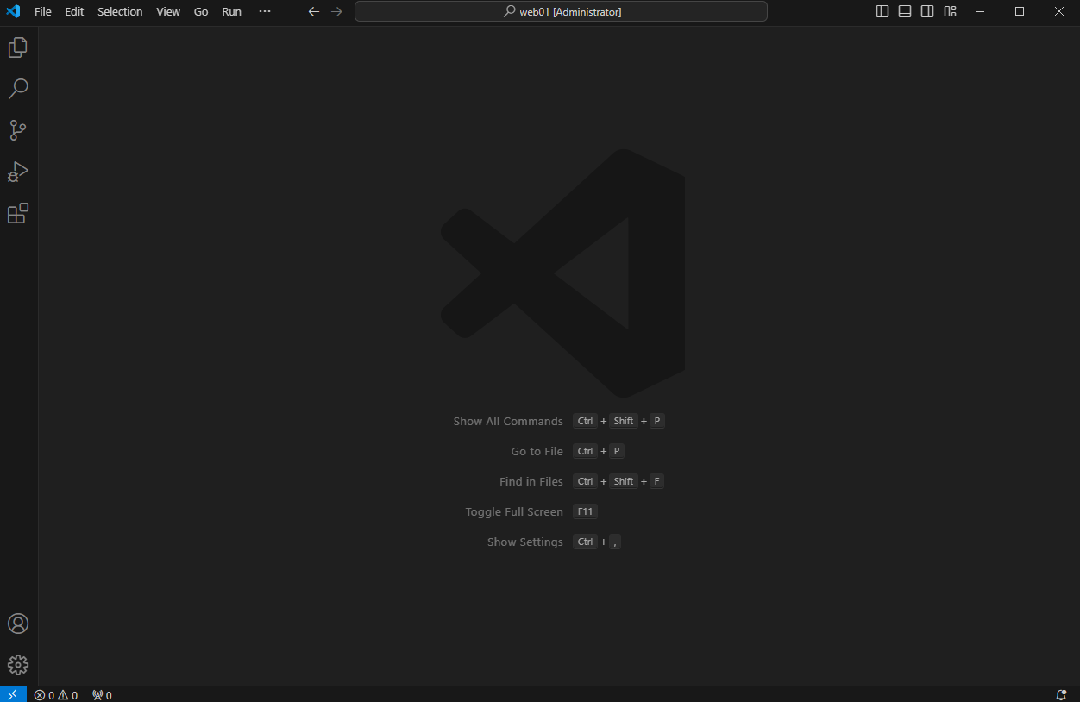
Task: Click Toggle Full Screen label
Action: 514,511
